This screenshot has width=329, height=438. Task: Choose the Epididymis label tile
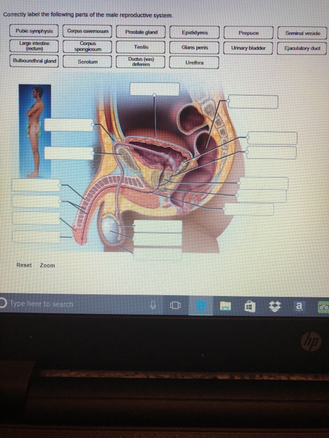[x=195, y=33]
